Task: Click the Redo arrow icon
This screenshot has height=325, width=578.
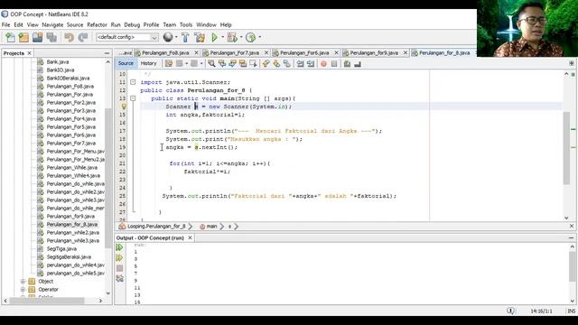Action: [x=83, y=37]
